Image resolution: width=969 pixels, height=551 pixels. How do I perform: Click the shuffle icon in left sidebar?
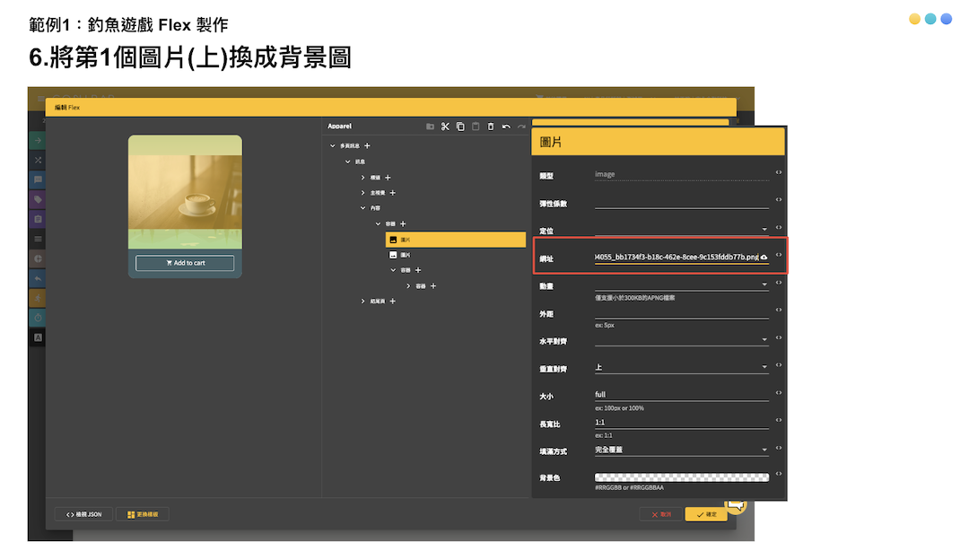[x=38, y=160]
